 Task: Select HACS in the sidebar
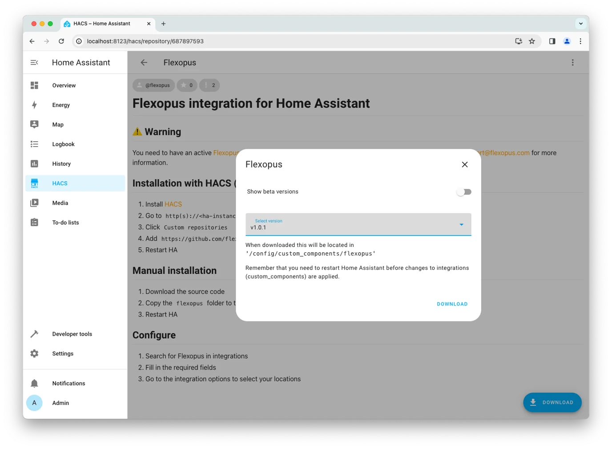pos(60,183)
